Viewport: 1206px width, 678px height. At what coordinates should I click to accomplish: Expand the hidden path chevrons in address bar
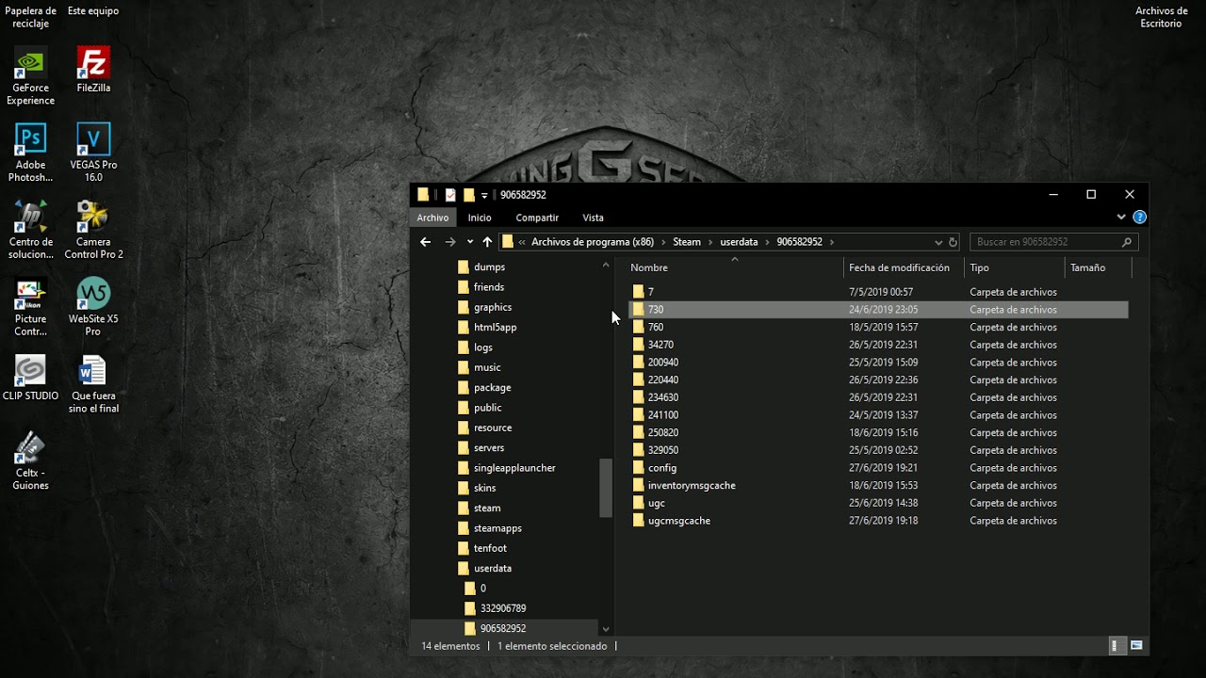pos(522,242)
